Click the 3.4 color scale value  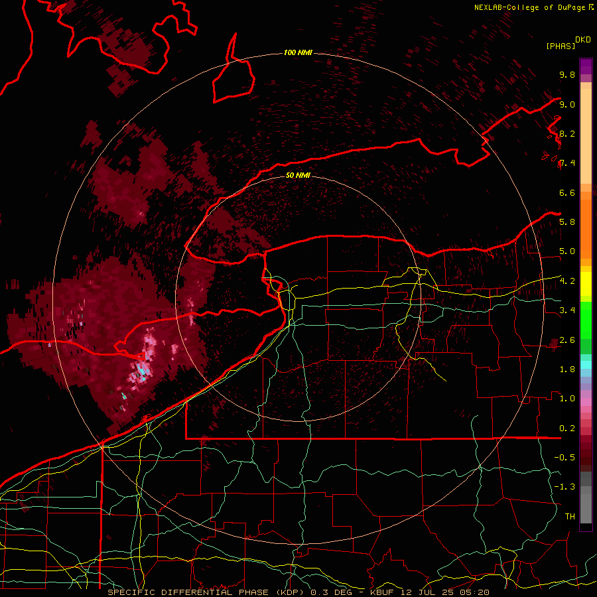click(x=567, y=310)
